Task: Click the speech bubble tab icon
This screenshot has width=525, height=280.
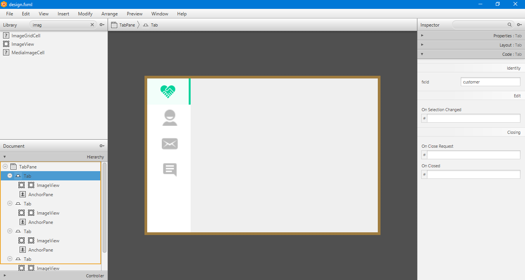Action: [169, 170]
